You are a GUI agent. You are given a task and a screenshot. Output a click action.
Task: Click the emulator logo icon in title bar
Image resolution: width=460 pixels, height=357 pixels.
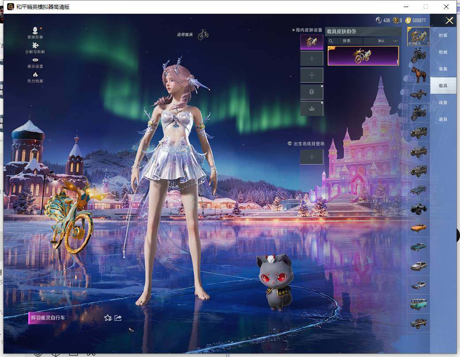[10, 7]
